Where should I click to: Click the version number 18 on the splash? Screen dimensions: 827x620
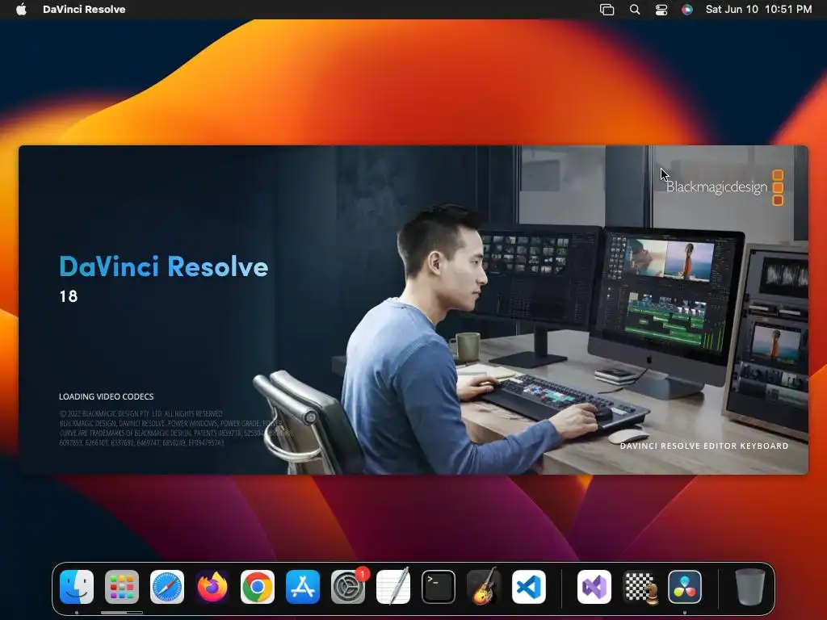pos(69,296)
